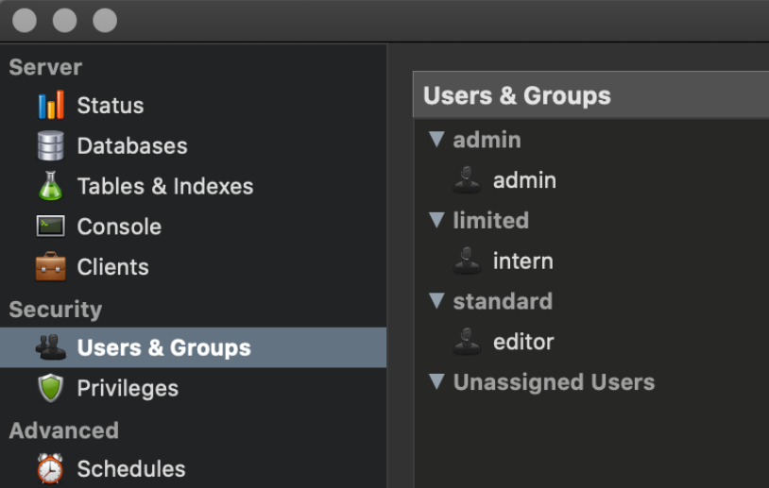Click the Users & Groups panel header
The image size is (769, 488).
[591, 94]
